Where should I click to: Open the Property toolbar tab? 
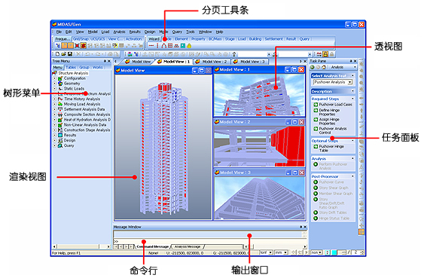198,39
